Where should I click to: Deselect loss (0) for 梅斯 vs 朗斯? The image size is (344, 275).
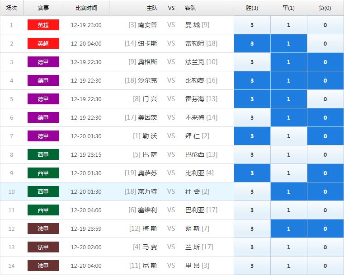pos(325,228)
